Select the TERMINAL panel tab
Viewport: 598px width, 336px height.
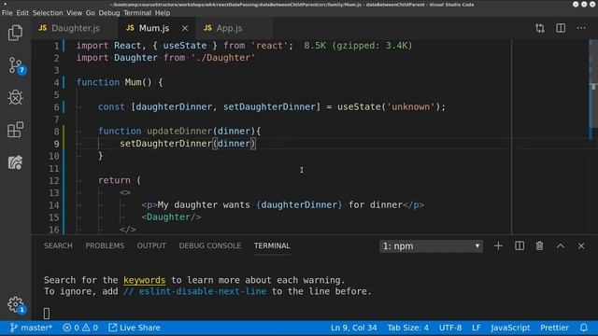click(272, 246)
